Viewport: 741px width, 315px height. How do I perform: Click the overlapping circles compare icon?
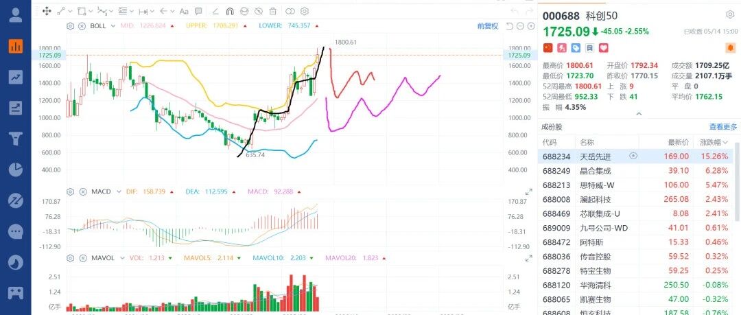(x=290, y=11)
